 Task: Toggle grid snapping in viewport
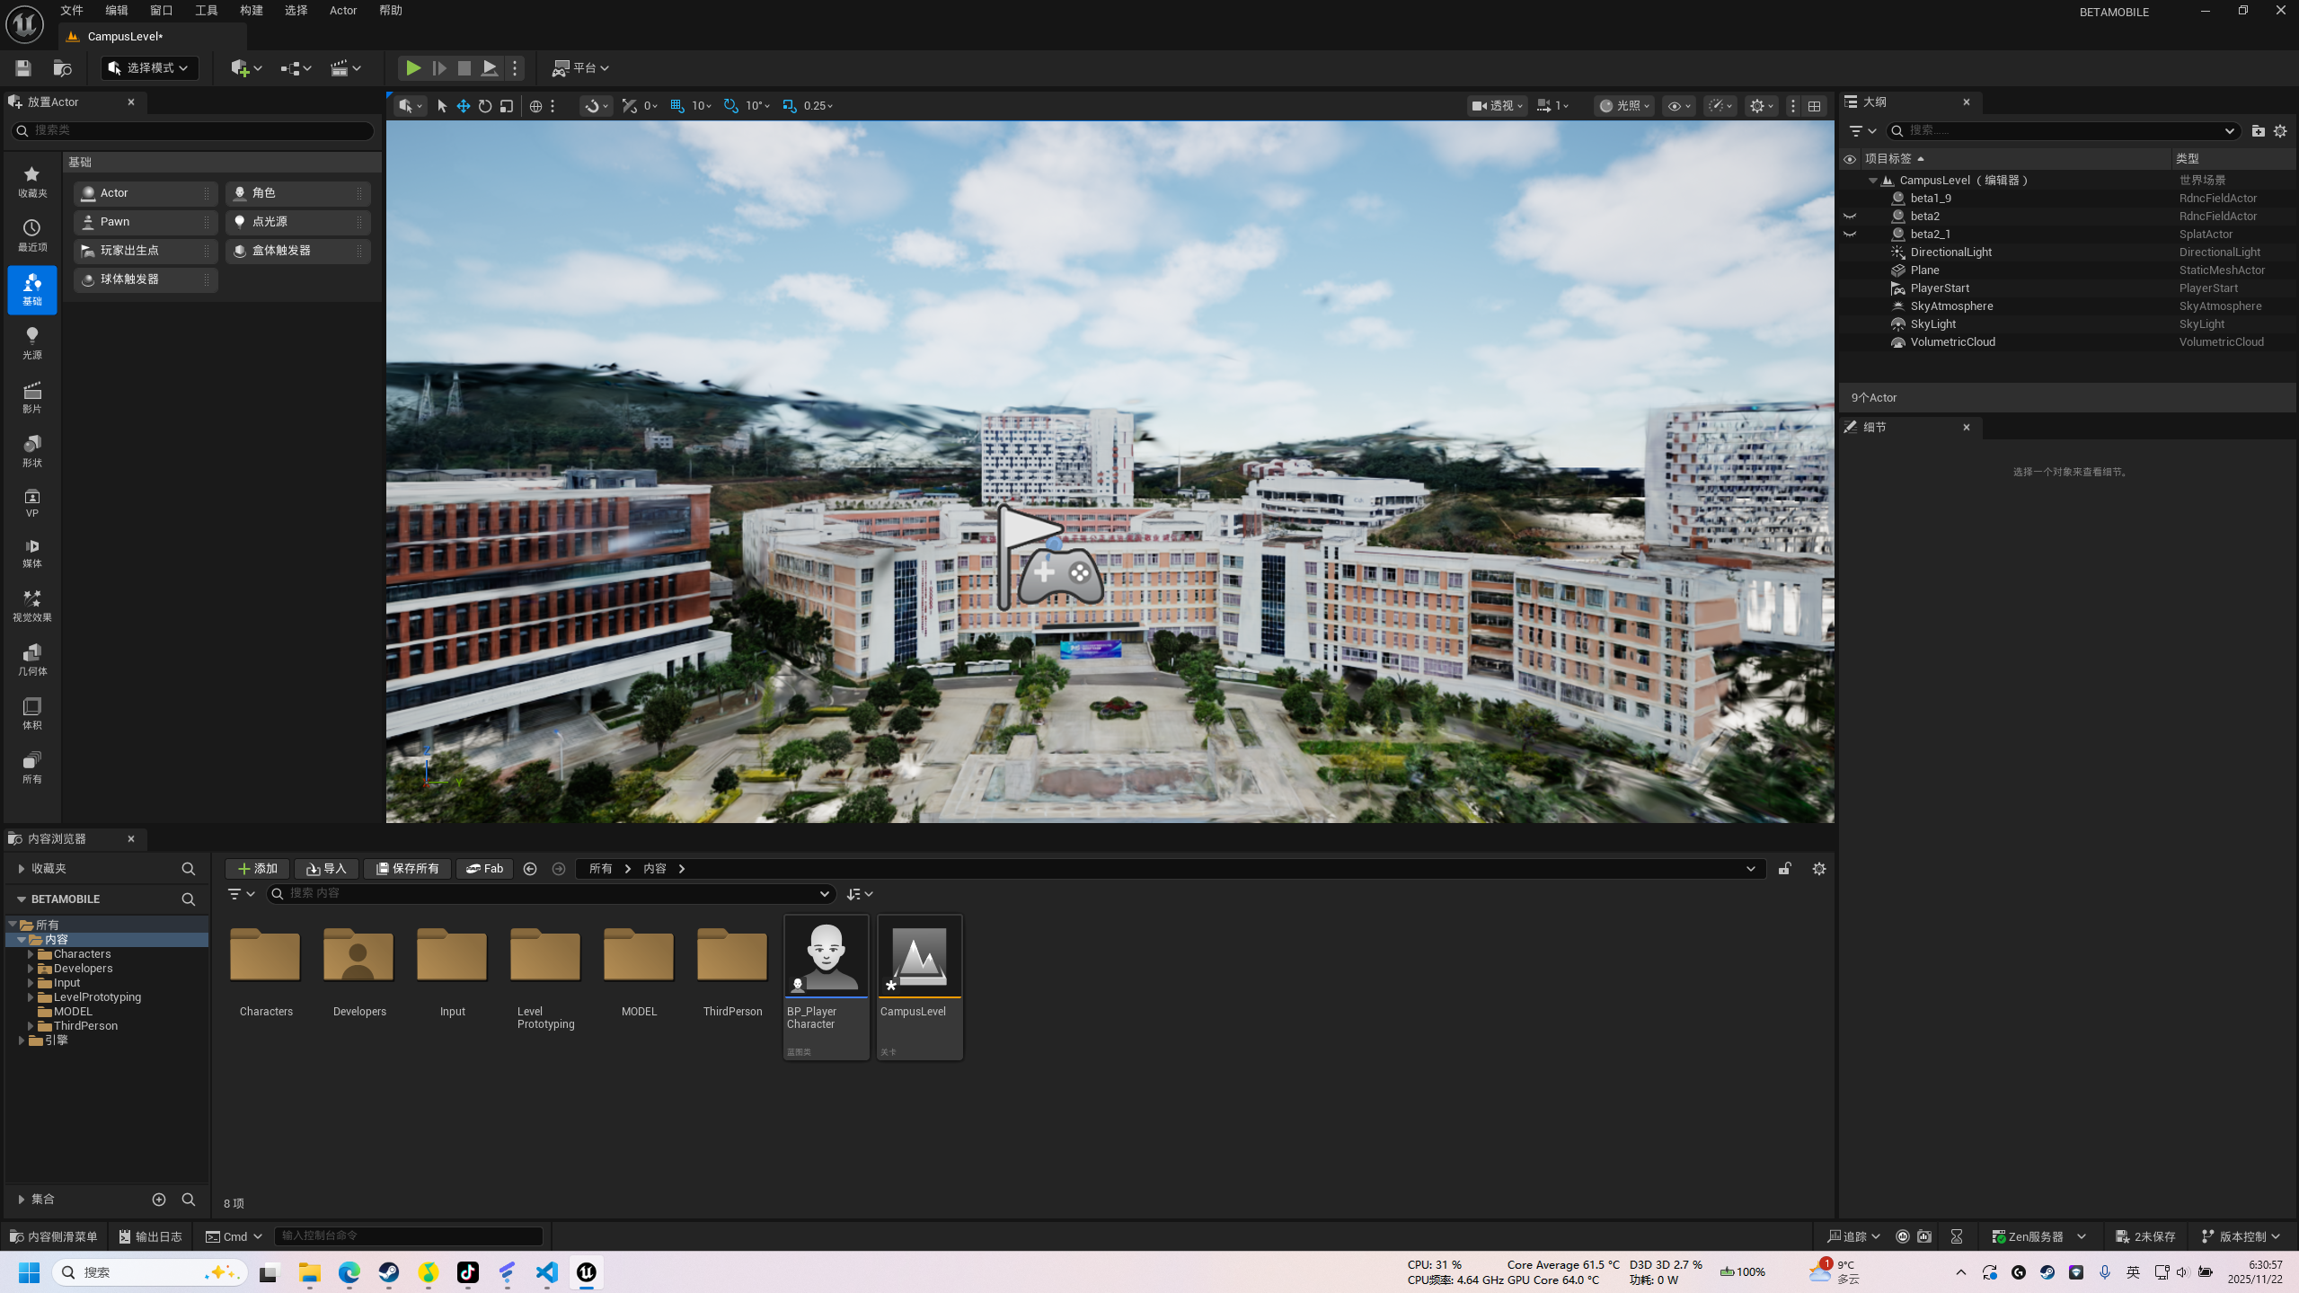point(677,106)
